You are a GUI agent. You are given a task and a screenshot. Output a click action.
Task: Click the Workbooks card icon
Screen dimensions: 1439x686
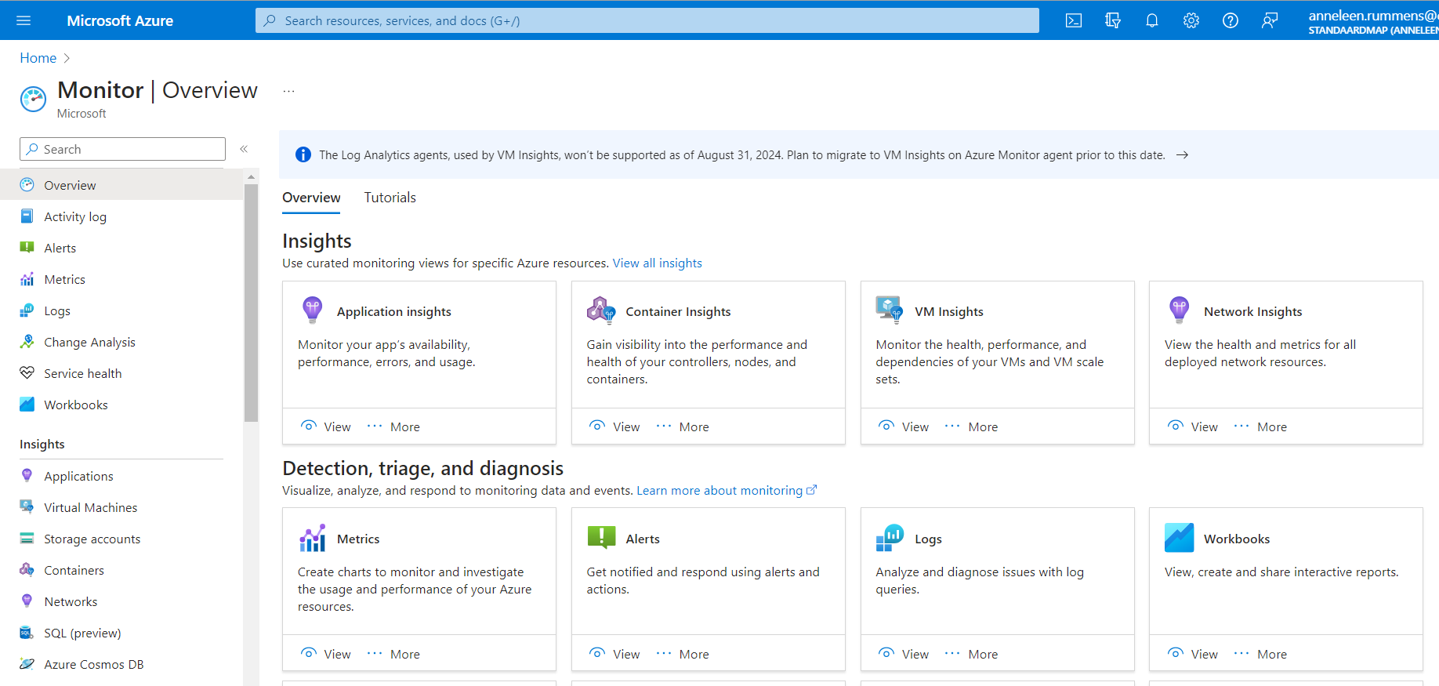pos(1179,538)
